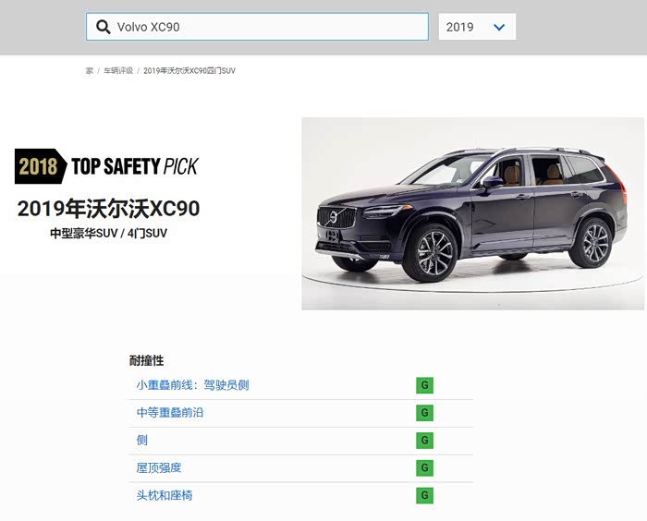The width and height of the screenshot is (647, 521).
Task: Expand year list with blue chevron
Action: (499, 27)
